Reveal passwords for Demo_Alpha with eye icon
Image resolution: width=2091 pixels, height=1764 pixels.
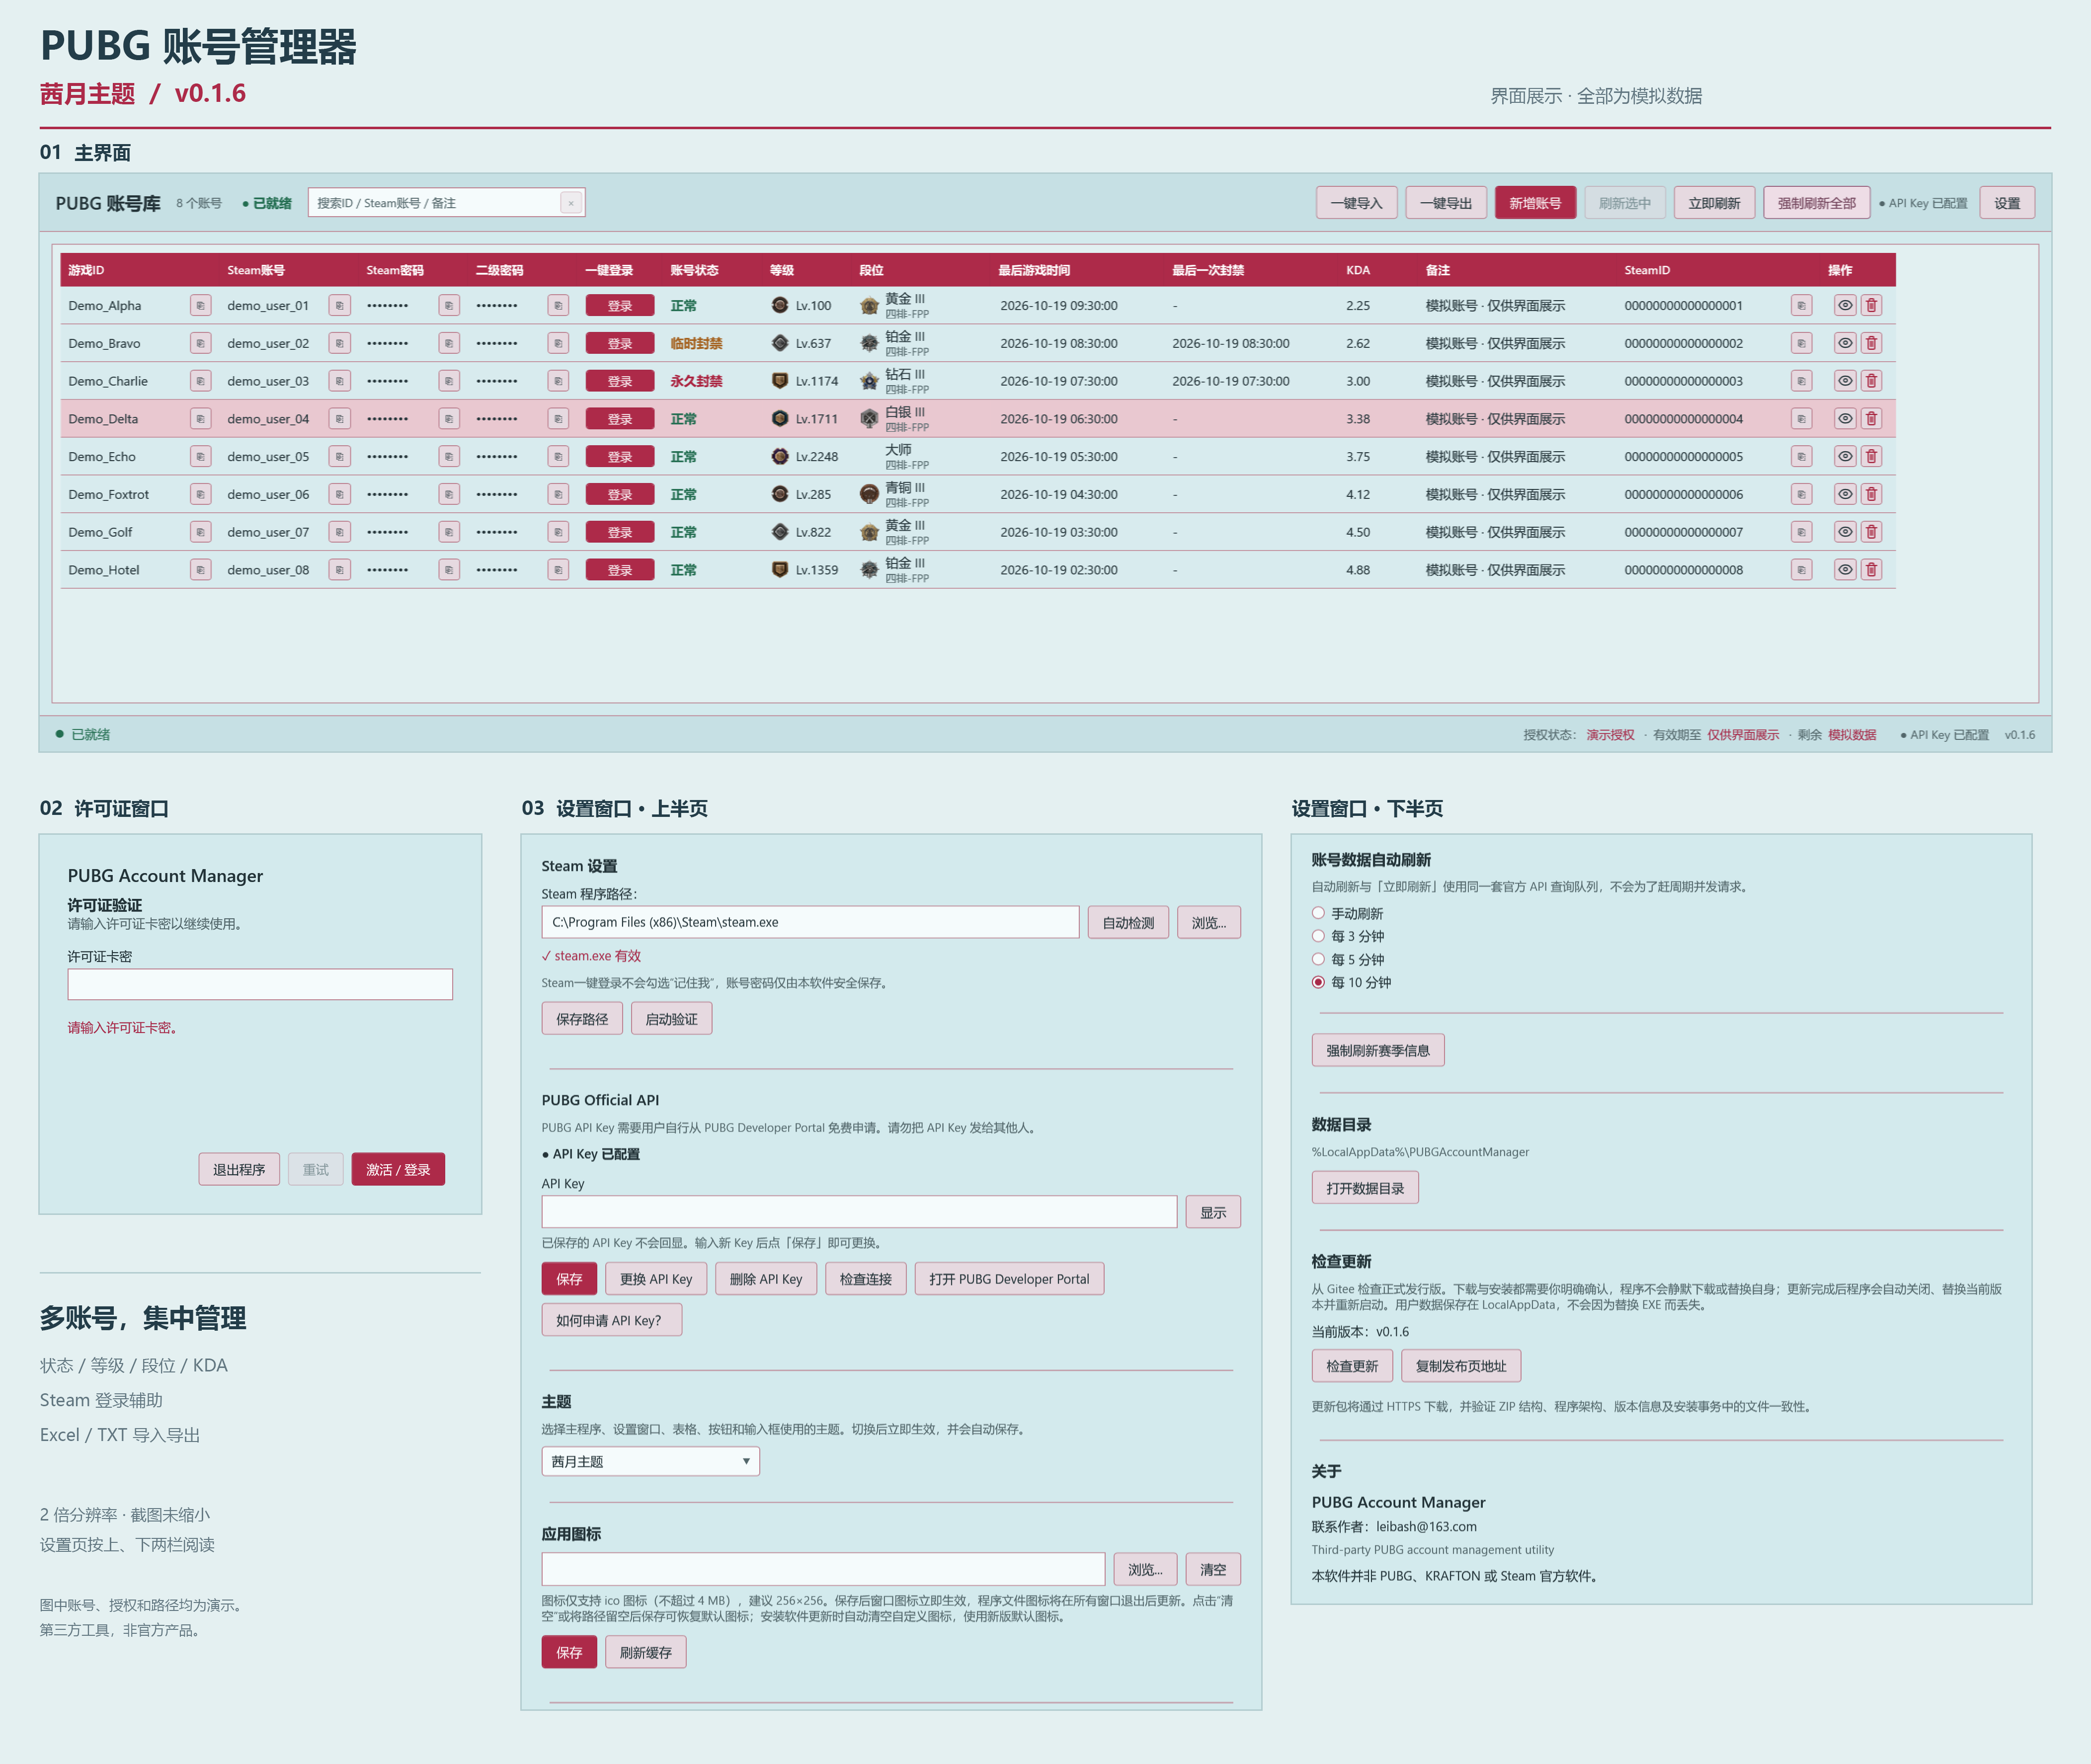[1845, 305]
